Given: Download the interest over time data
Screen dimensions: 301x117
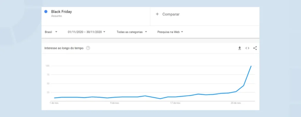Looking at the screenshot, I should point(240,48).
